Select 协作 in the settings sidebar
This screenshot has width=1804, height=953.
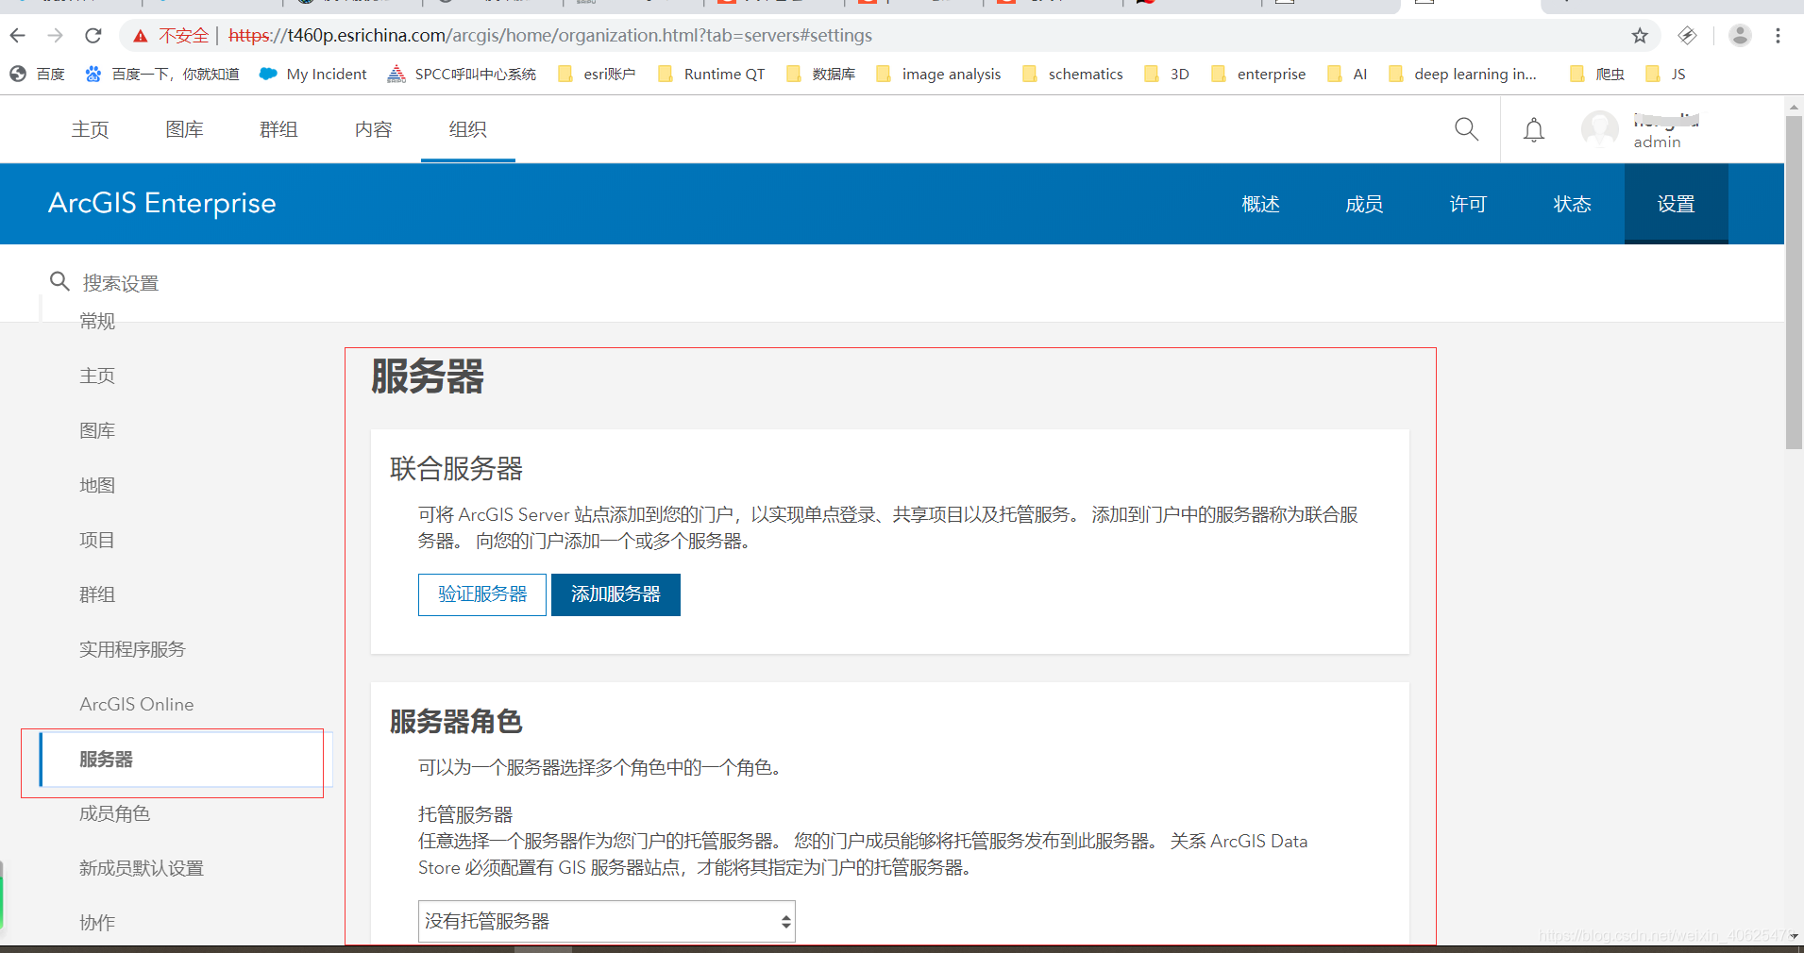(97, 923)
